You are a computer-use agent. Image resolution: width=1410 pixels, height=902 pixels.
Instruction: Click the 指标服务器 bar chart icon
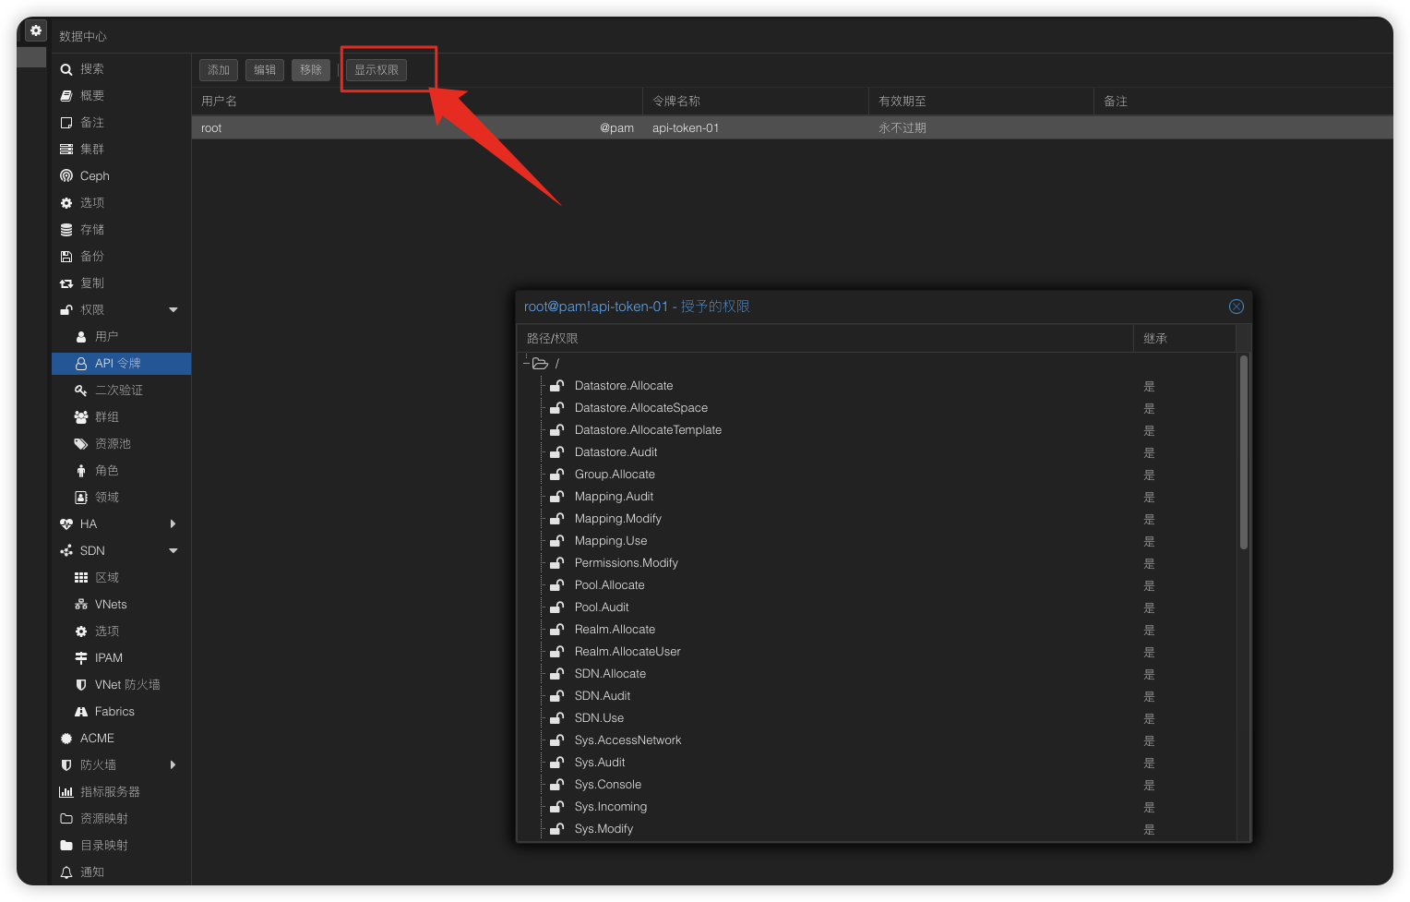click(66, 792)
